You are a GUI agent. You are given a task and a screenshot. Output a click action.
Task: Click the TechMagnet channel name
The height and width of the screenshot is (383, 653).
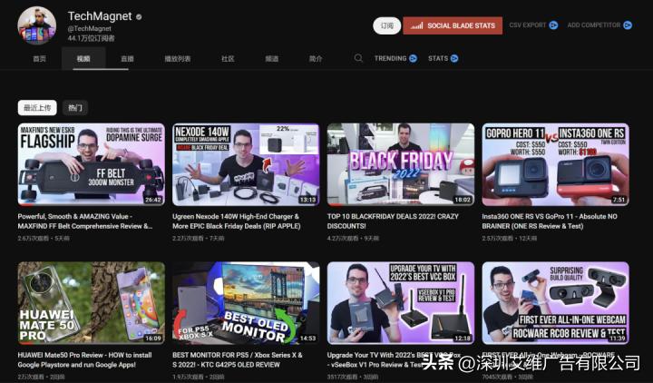[x=100, y=16]
